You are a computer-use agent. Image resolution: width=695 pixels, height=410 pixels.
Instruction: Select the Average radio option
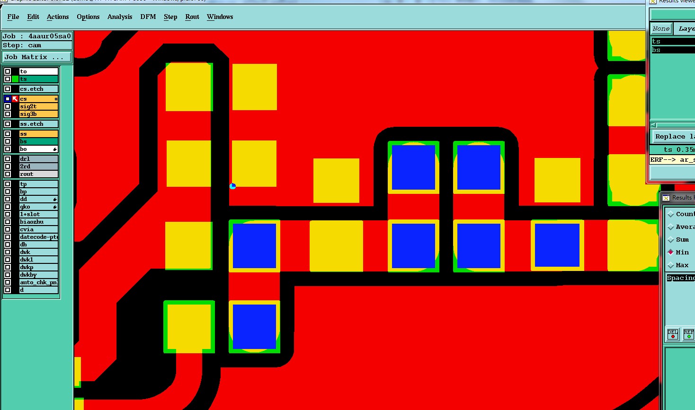[671, 227]
